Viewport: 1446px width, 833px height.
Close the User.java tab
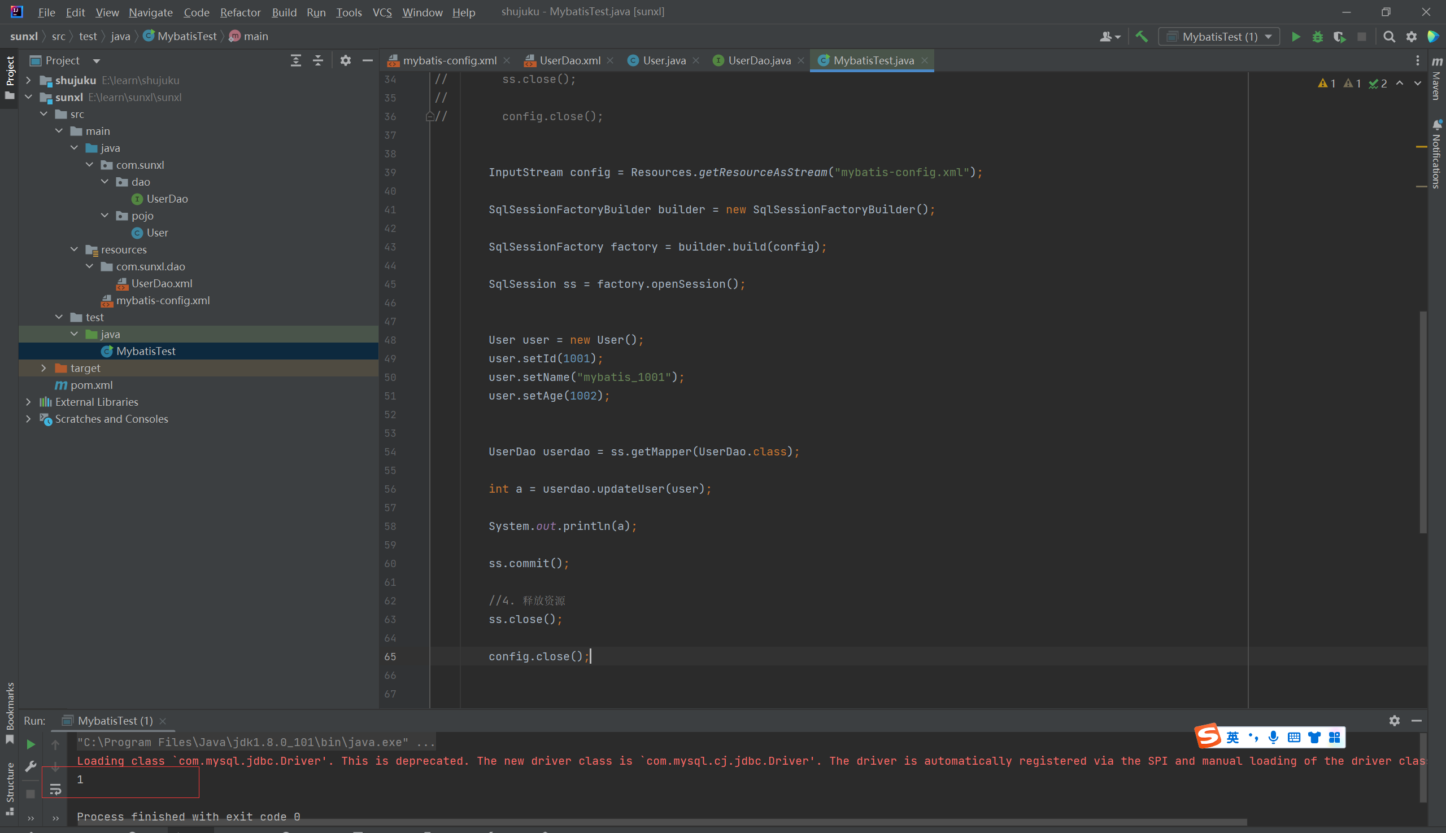tap(696, 60)
